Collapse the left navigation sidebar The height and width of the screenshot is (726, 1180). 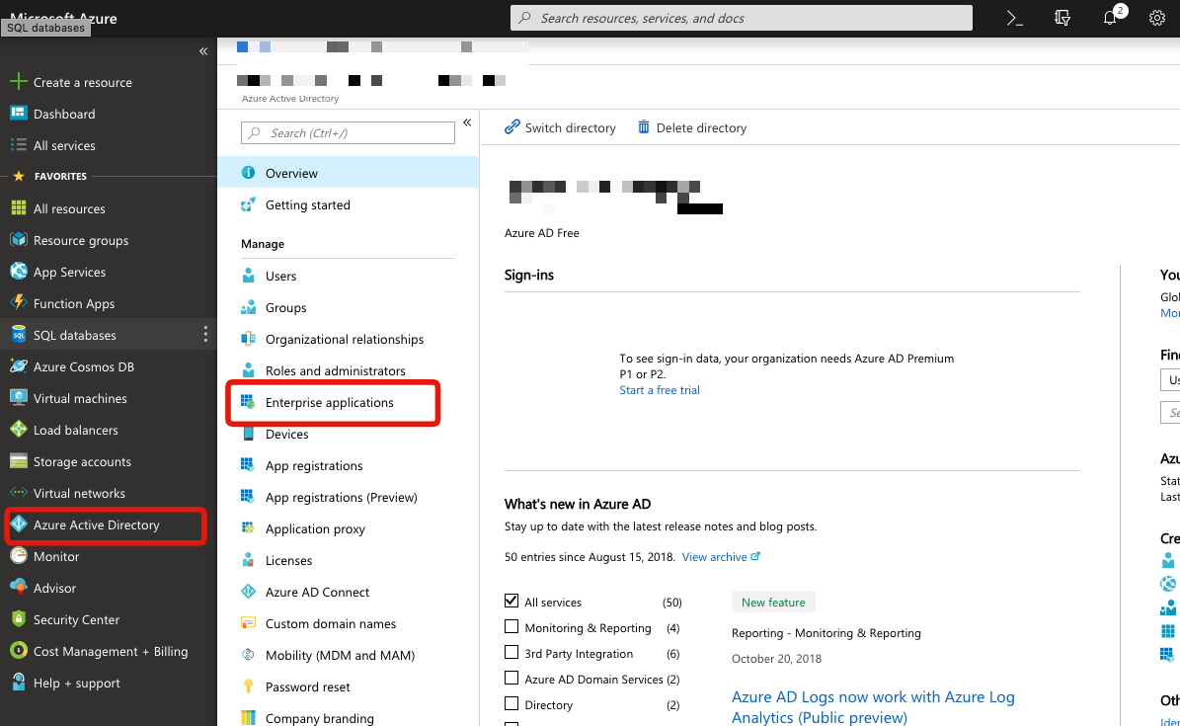203,51
